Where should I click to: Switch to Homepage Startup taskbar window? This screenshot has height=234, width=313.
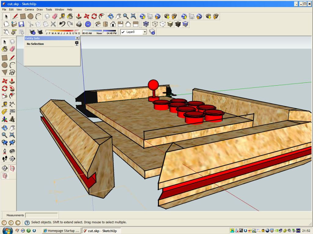[62, 231]
